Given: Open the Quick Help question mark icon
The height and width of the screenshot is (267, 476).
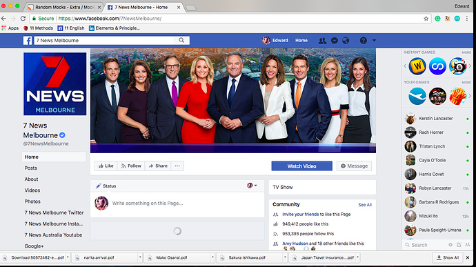Looking at the screenshot, I should click(363, 40).
